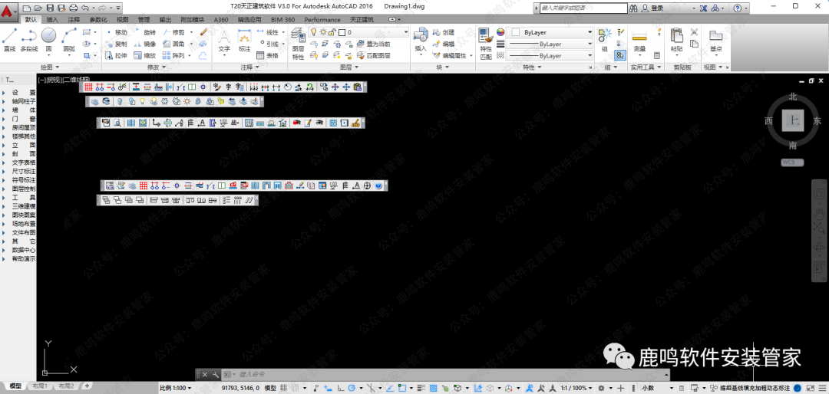
Task: Toggle hardware acceleration blue circle icon
Action: coord(797,388)
